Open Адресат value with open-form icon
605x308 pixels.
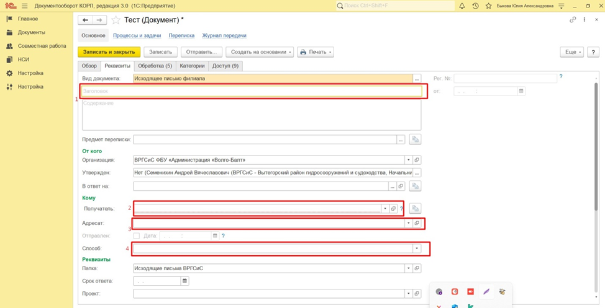click(x=417, y=223)
